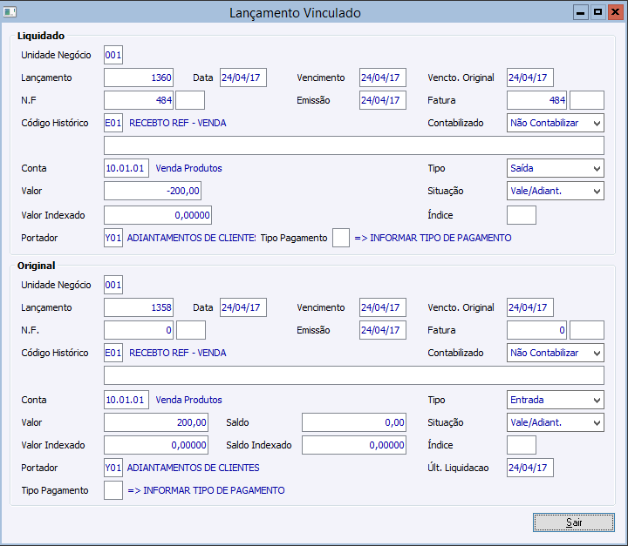Click Valor field showing -200,00
The height and width of the screenshot is (546, 628).
point(153,191)
